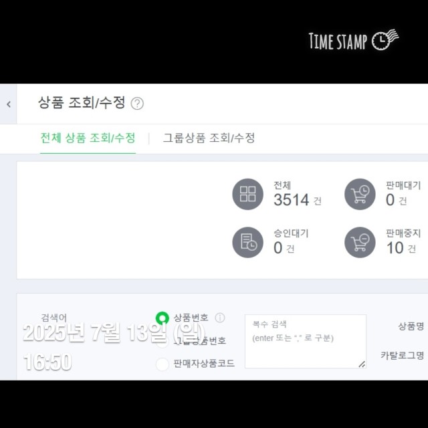Collapse the sidebar with the left chevron
Viewport: 428px width, 428px height.
pos(9,104)
